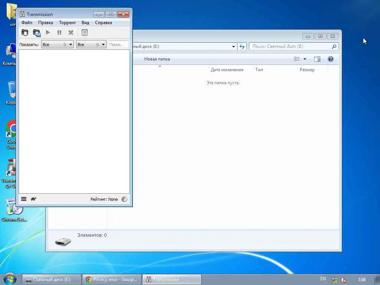Pause torrent with the pause icon
Image resolution: width=380 pixels, height=285 pixels.
pos(59,33)
